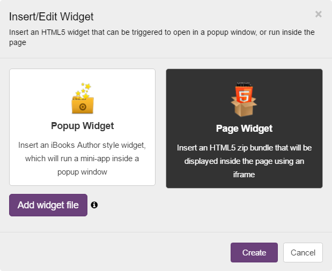
Task: Cancel the widget dialog
Action: point(303,253)
